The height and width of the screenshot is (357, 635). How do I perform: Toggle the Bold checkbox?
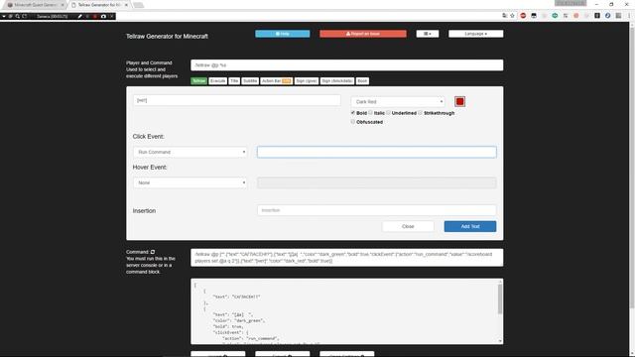pos(353,112)
